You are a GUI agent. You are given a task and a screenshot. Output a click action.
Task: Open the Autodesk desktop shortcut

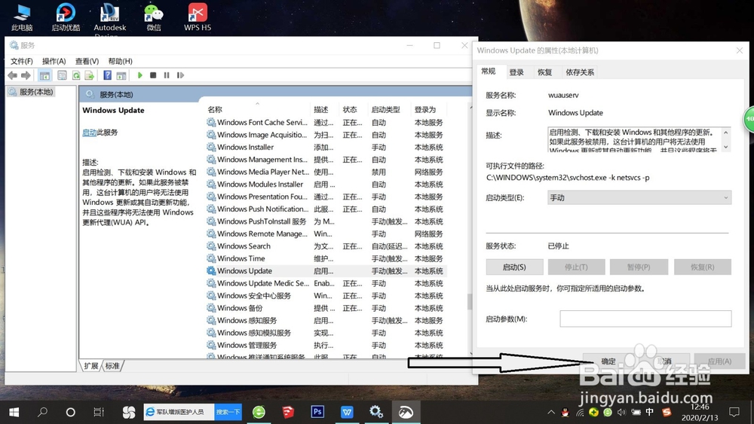(x=109, y=20)
